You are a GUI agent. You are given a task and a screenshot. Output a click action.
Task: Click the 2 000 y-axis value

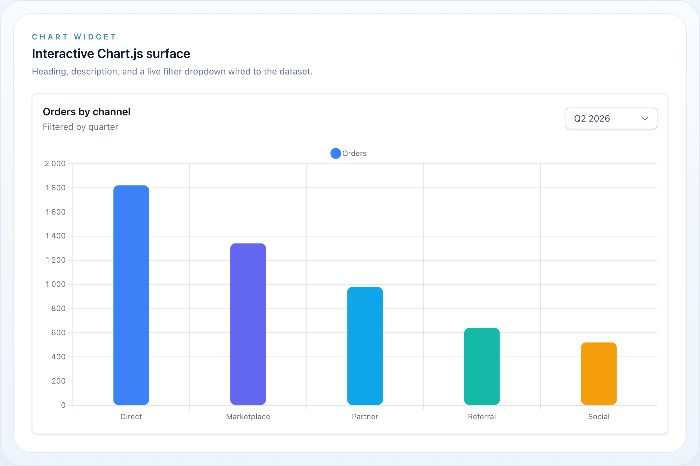(x=55, y=164)
